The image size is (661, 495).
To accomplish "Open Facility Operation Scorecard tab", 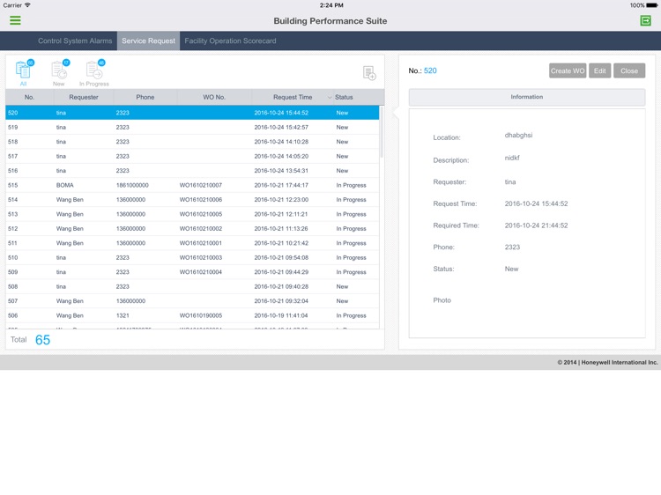I will (x=230, y=41).
